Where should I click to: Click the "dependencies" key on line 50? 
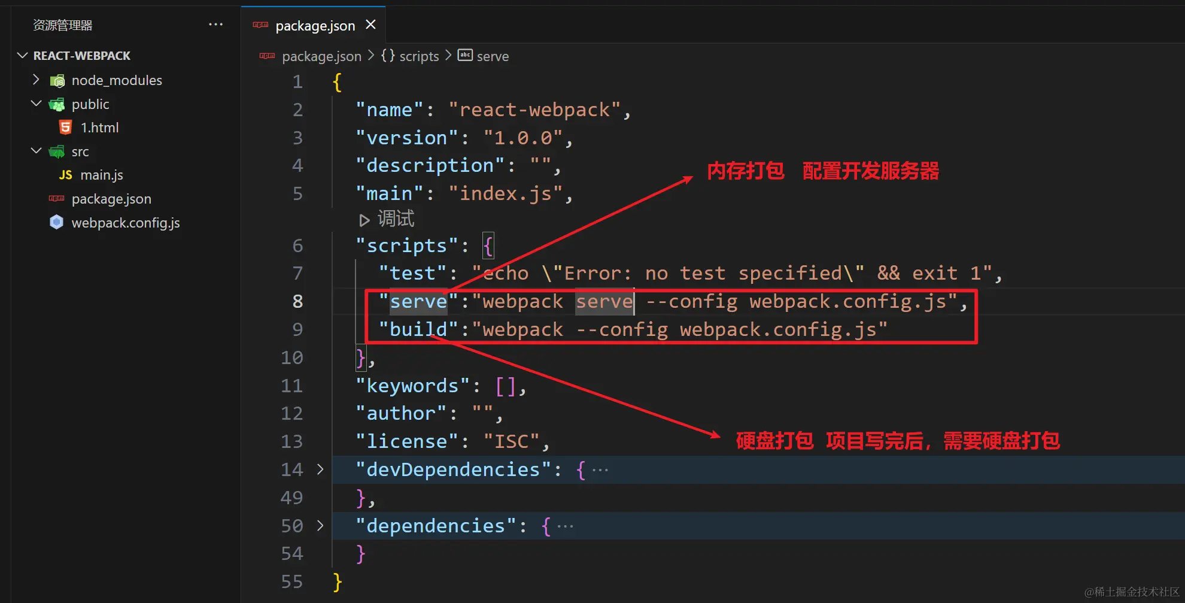(x=436, y=526)
